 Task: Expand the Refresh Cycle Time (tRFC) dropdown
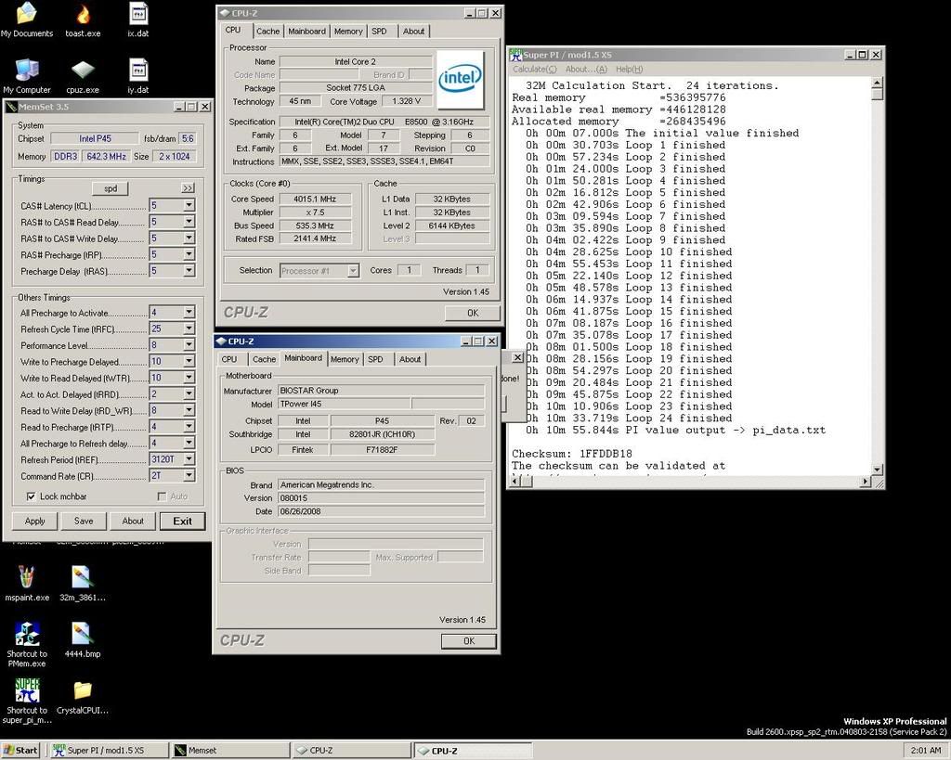[x=189, y=328]
